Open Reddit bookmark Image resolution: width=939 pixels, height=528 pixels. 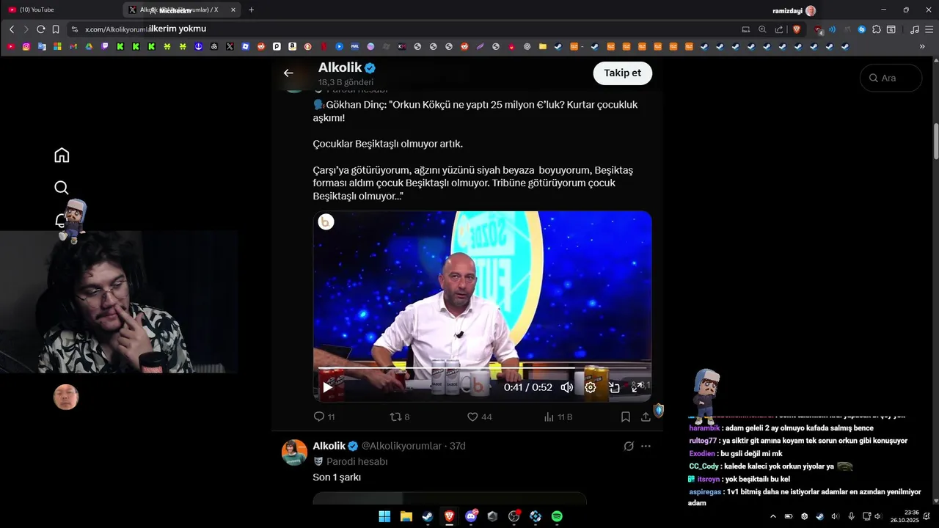[x=261, y=46]
